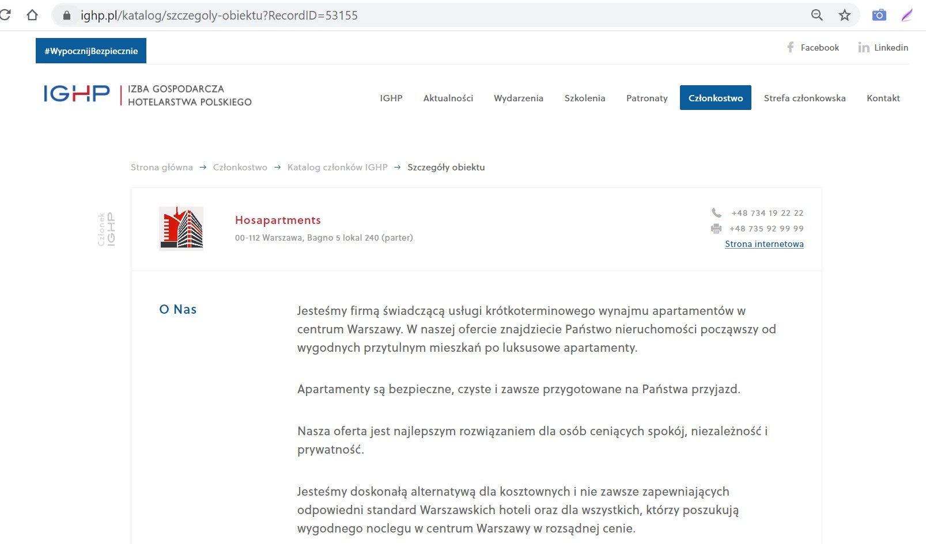Click the purple feather extension icon
This screenshot has height=544, width=926.
click(907, 16)
